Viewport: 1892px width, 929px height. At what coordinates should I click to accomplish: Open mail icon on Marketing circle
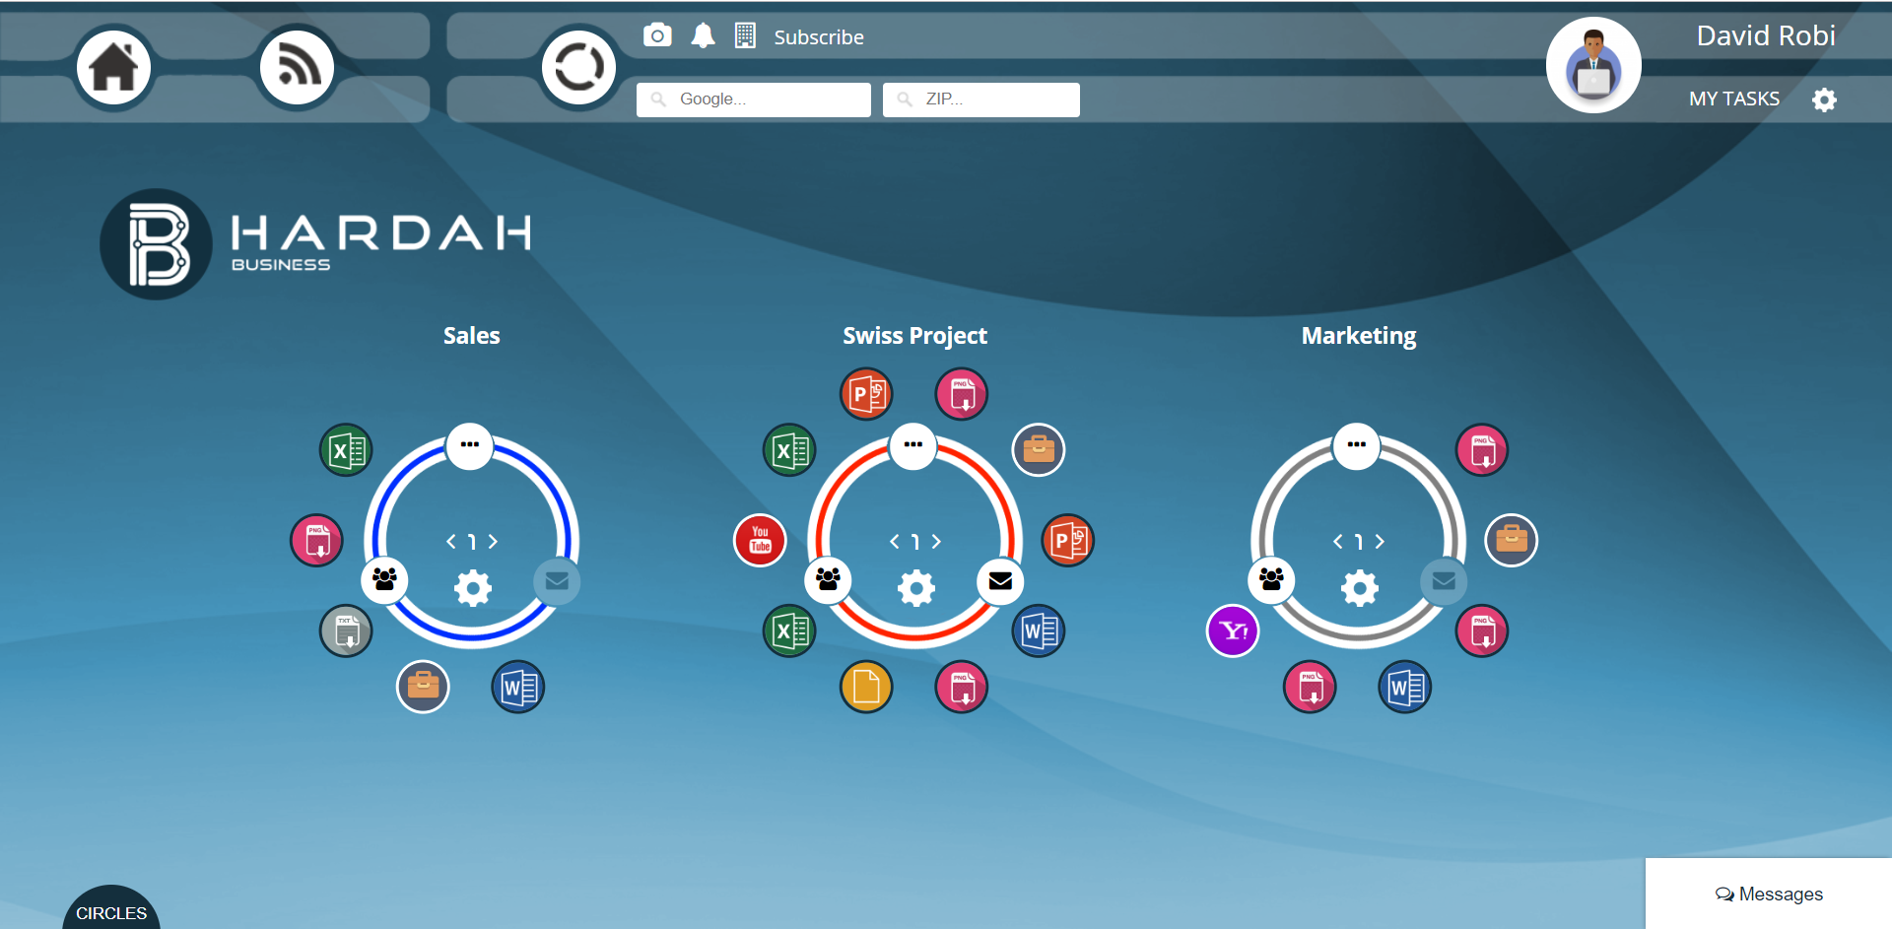[1444, 581]
